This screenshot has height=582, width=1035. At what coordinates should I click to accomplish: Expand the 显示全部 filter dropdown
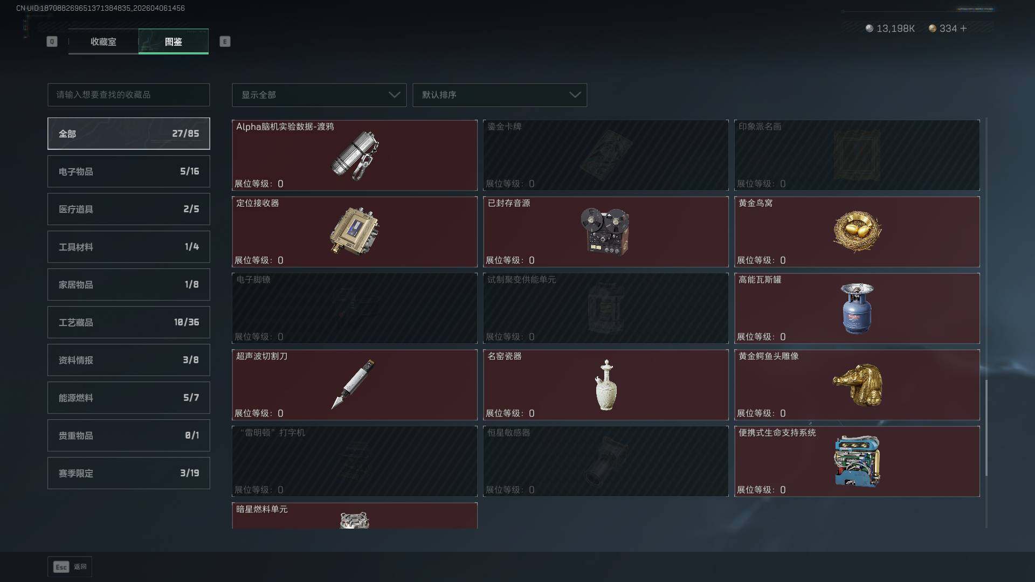pos(319,95)
